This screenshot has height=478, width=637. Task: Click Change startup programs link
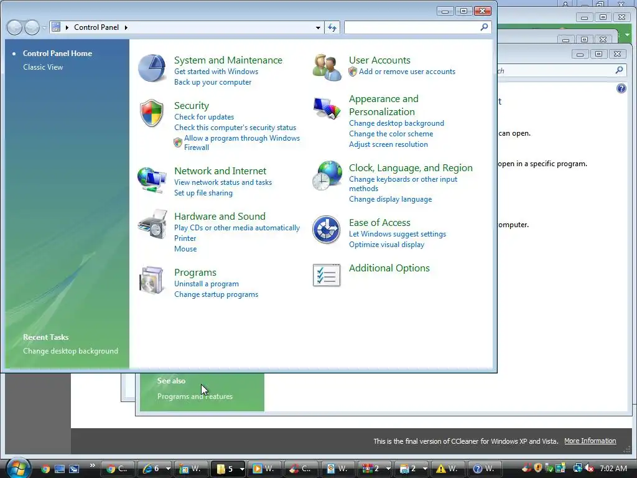coord(216,294)
